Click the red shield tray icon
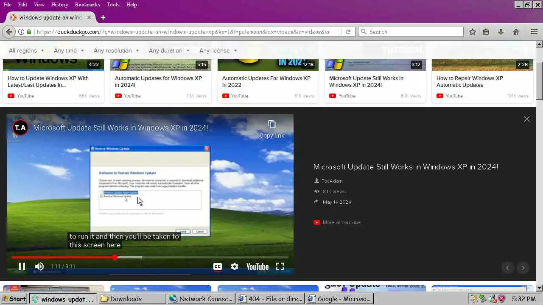This screenshot has height=305, width=543. pos(501,299)
